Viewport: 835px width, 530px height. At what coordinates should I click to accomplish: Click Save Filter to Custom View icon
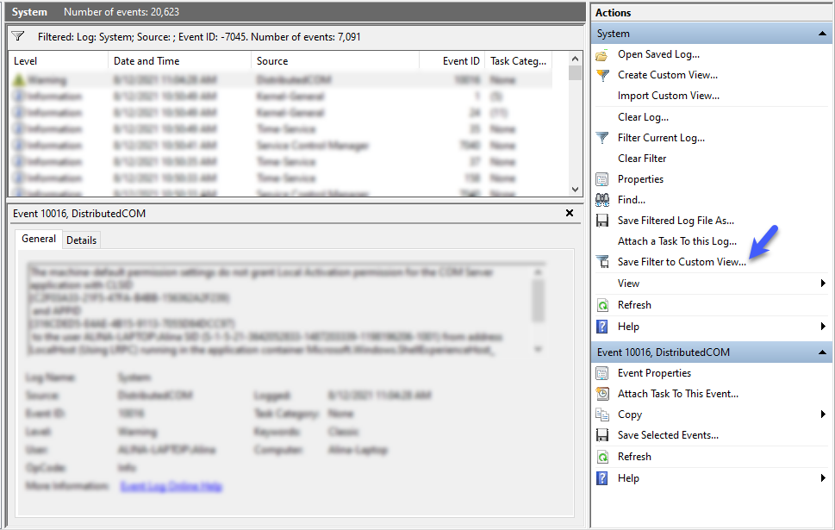point(601,262)
